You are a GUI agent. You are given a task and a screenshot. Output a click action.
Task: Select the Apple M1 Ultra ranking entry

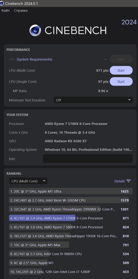(x=71, y=191)
